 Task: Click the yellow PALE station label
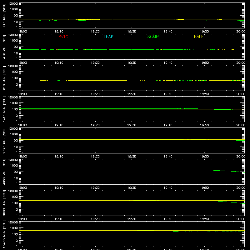[199, 37]
